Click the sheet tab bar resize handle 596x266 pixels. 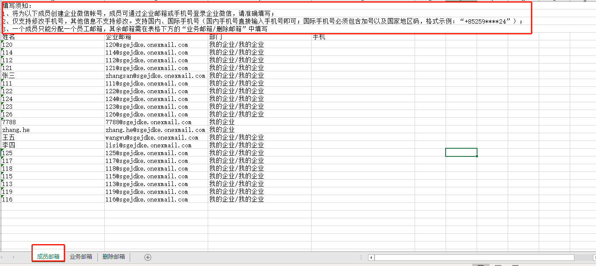click(361, 257)
